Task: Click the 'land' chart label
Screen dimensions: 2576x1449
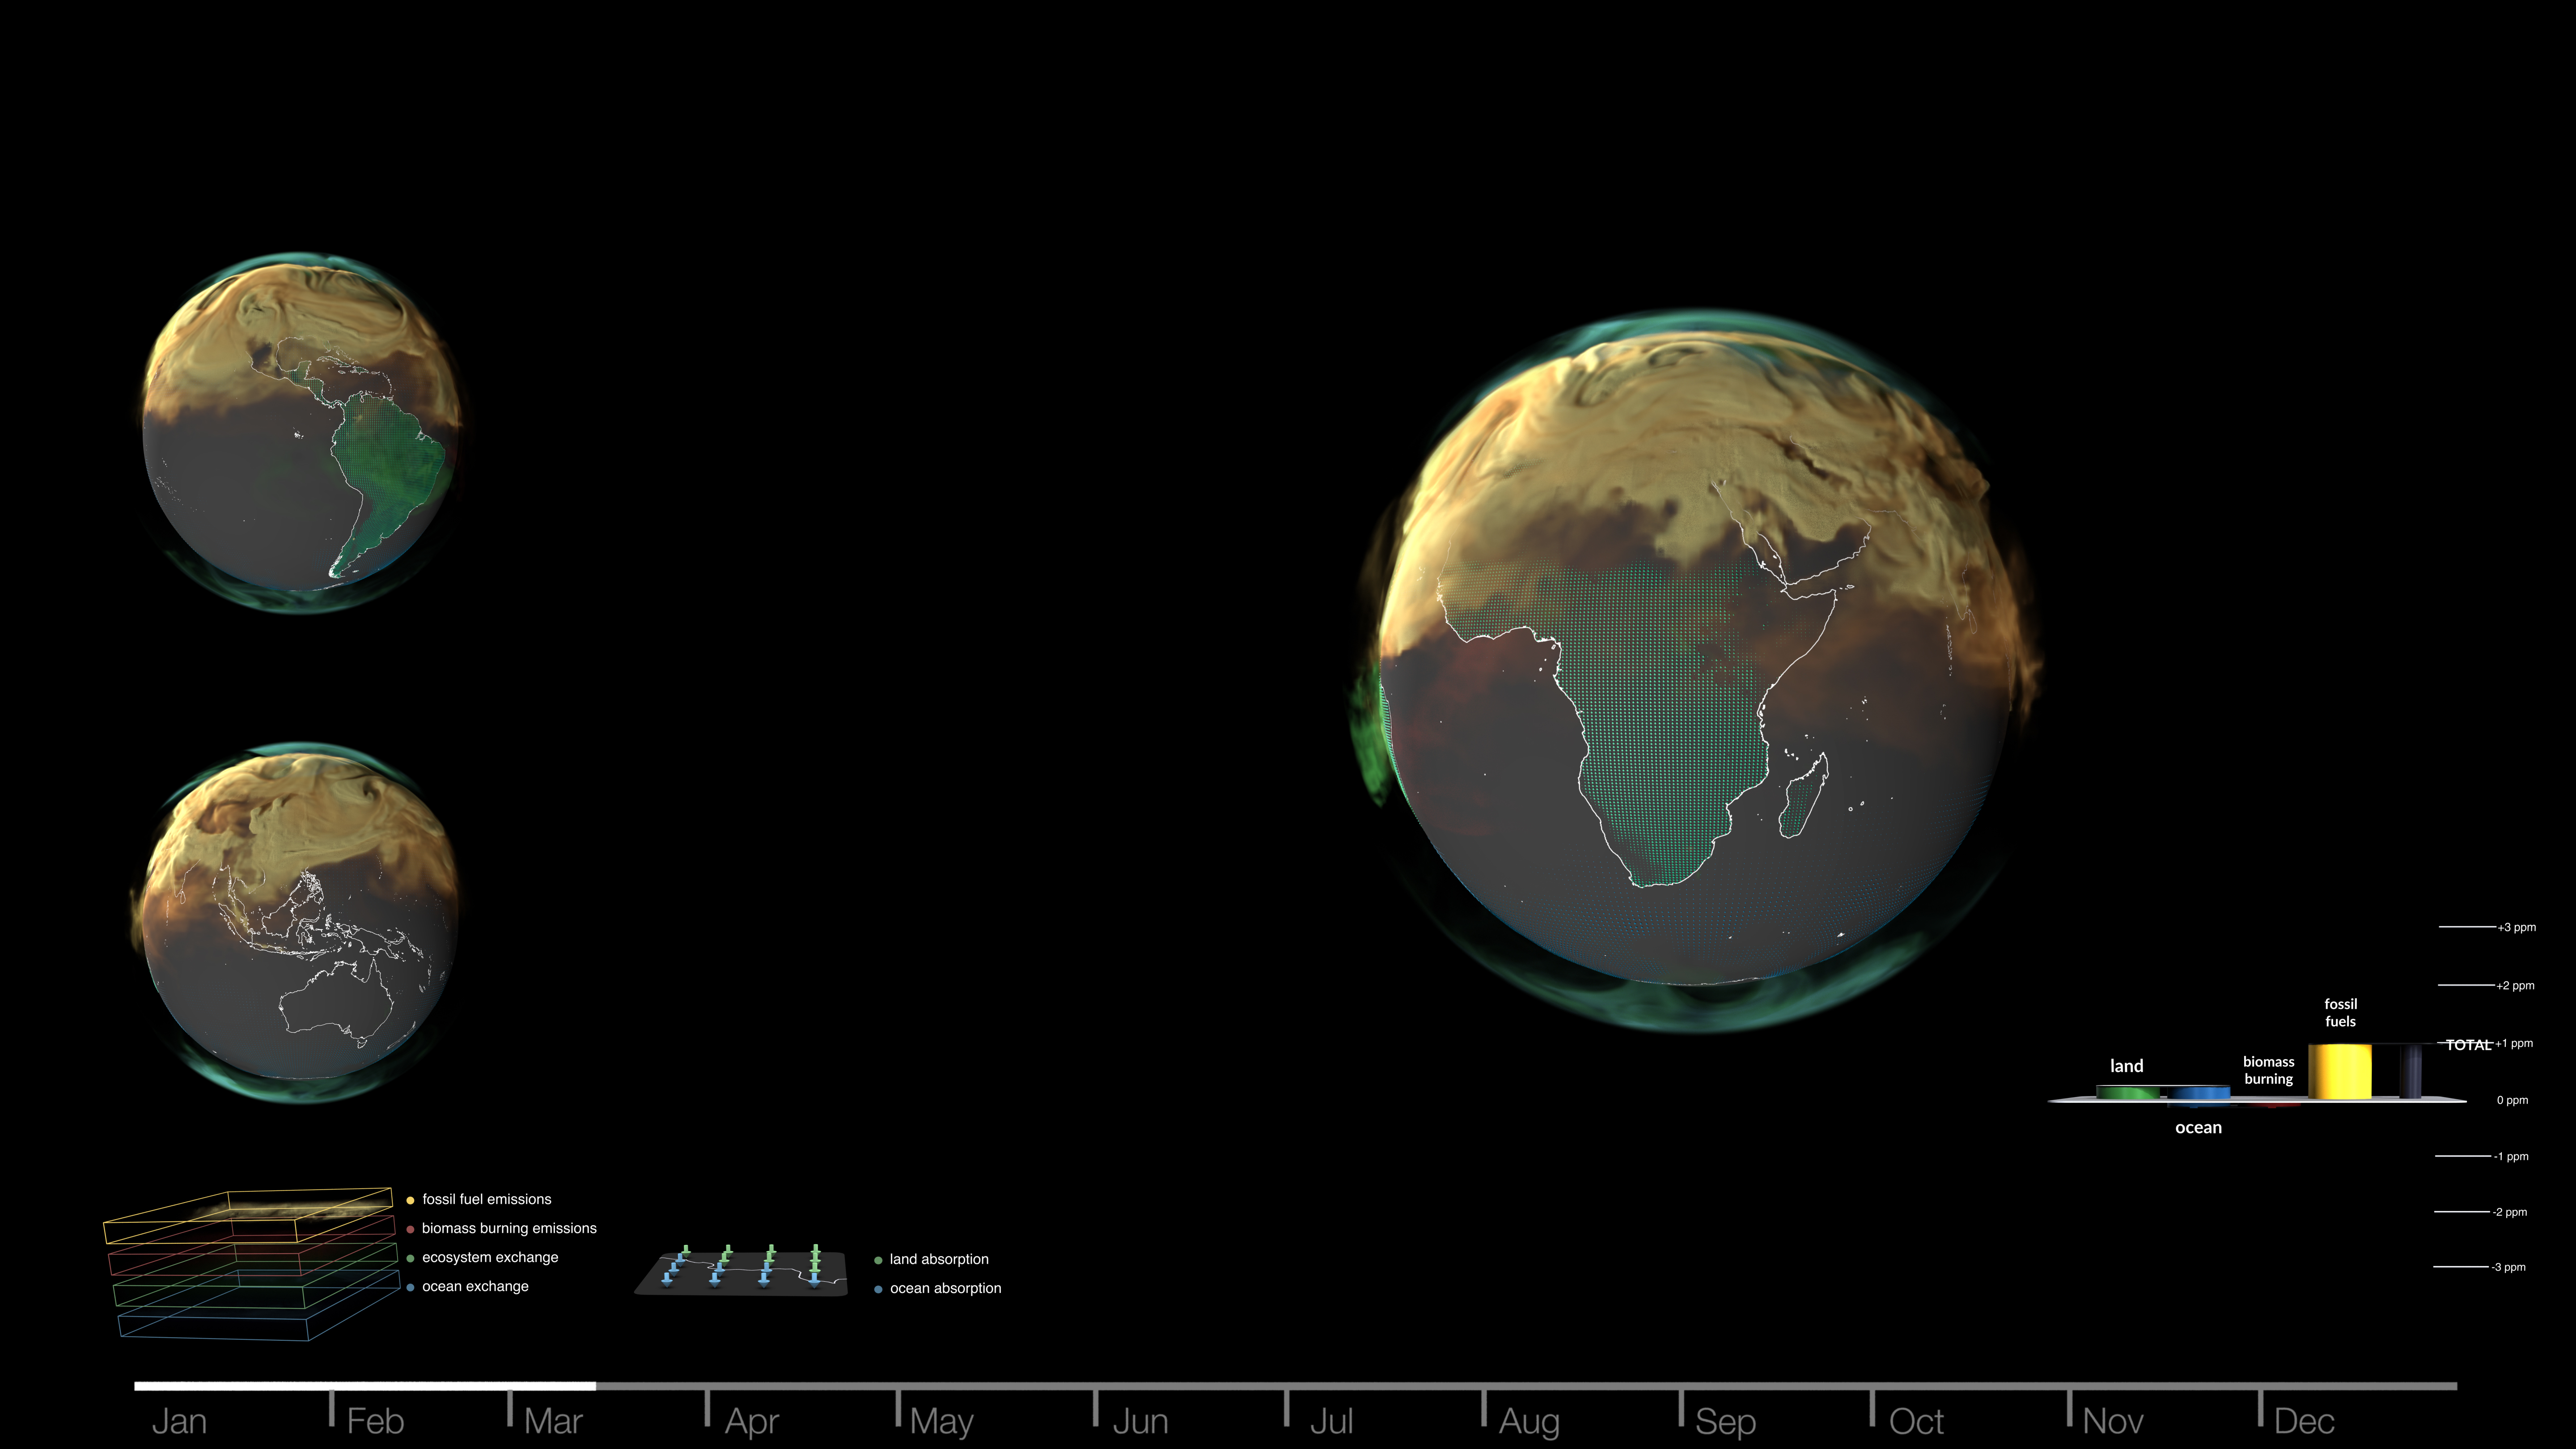Action: pyautogui.click(x=2126, y=1066)
